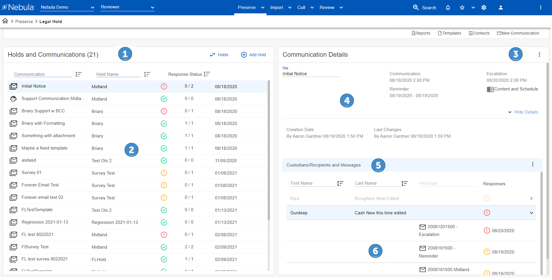Open the Preserve menu

[250, 7]
